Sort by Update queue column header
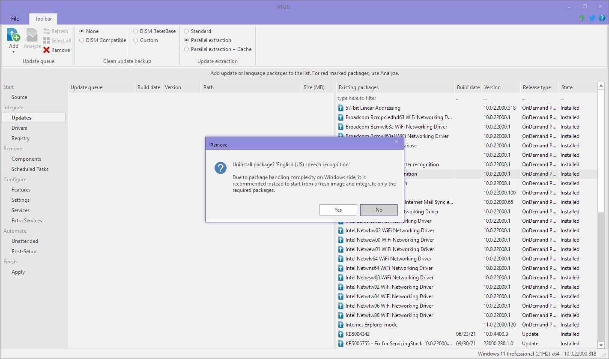The height and width of the screenshot is (359, 609). click(x=101, y=87)
